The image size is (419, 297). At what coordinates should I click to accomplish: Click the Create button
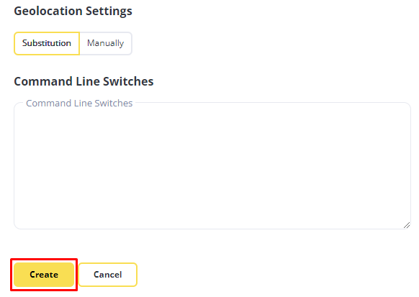click(44, 275)
